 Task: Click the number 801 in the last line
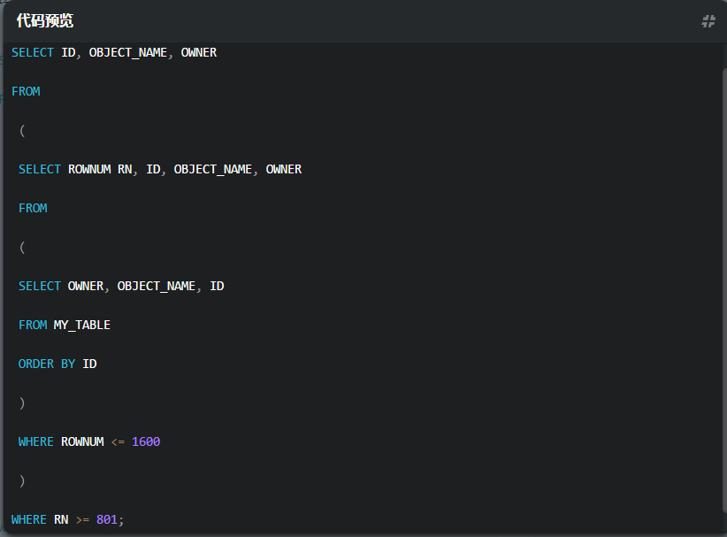pyautogui.click(x=107, y=520)
